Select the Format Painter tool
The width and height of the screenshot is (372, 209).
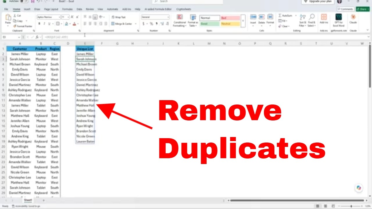click(23, 26)
